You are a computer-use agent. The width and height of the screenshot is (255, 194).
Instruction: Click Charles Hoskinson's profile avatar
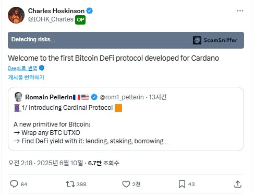pyautogui.click(x=16, y=15)
